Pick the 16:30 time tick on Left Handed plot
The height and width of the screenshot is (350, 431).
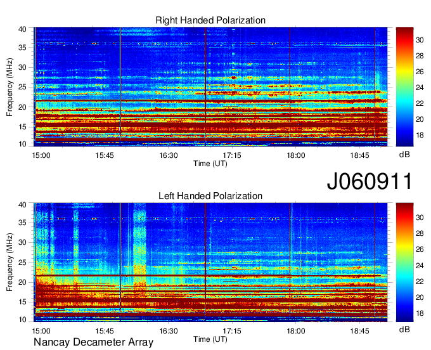169,331
